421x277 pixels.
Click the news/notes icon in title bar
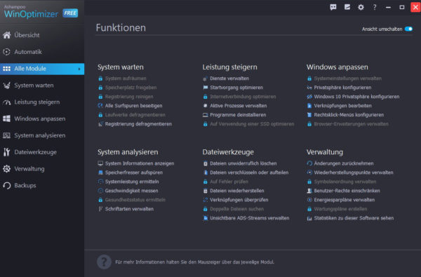(x=347, y=7)
